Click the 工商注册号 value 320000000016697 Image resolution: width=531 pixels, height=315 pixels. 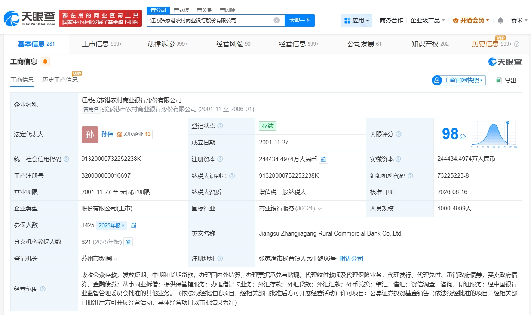click(x=106, y=176)
